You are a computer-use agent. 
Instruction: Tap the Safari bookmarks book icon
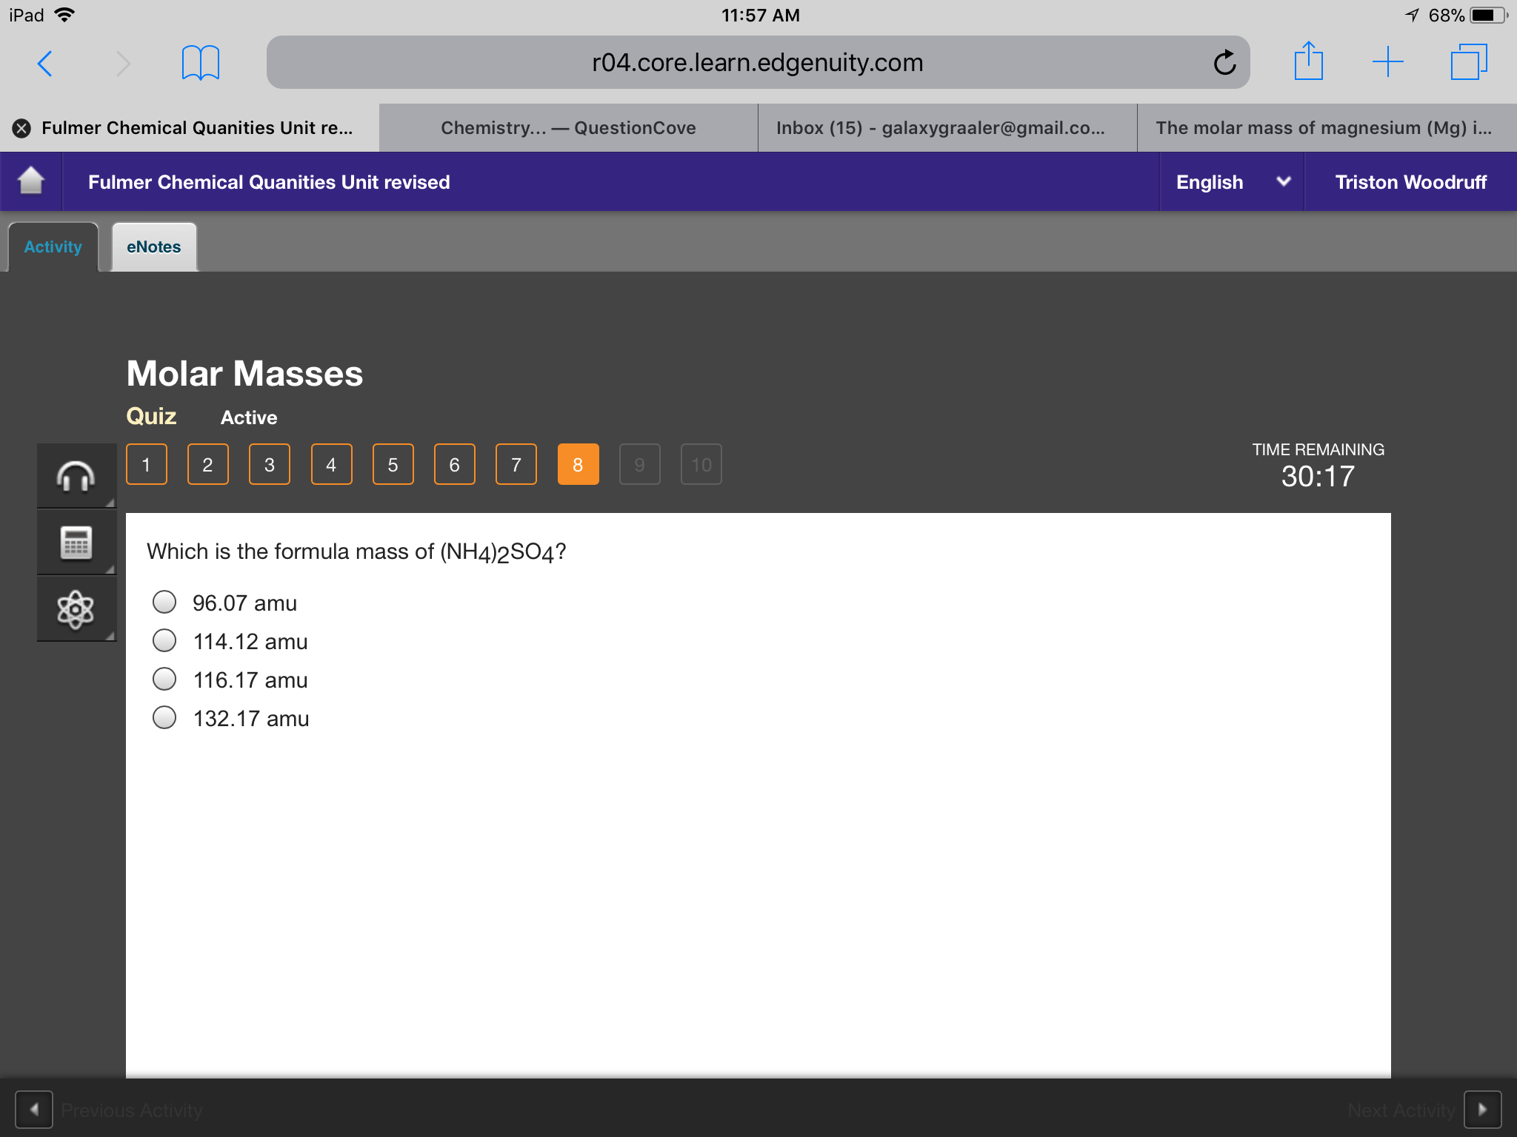pyautogui.click(x=201, y=62)
